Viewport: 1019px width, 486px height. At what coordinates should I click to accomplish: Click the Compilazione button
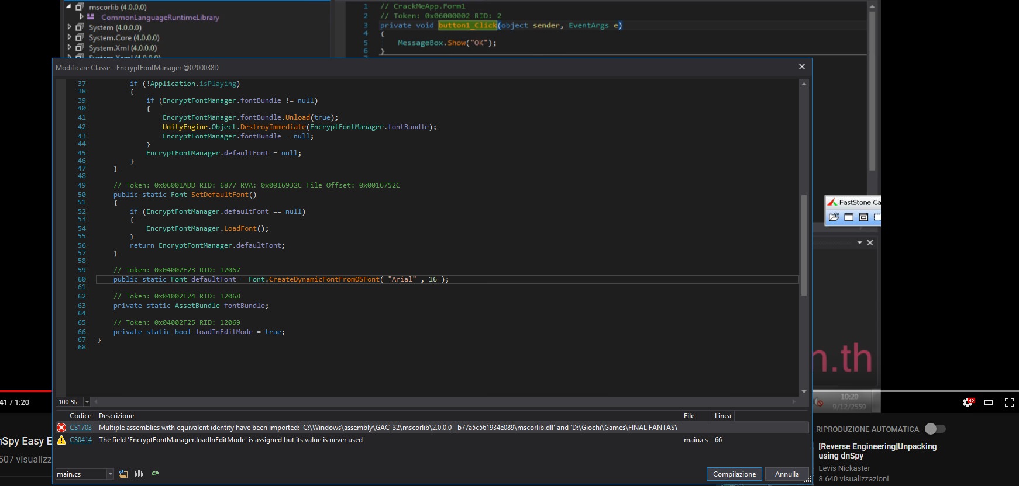tap(734, 474)
